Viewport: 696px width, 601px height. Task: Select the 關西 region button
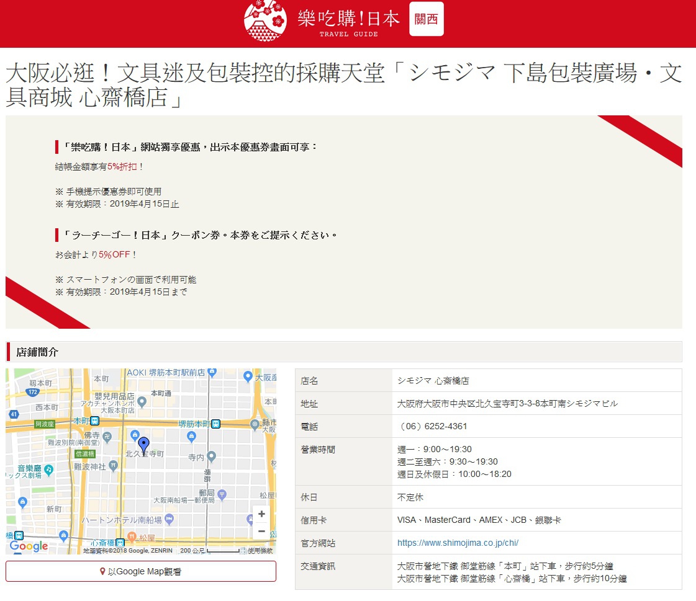[x=426, y=19]
